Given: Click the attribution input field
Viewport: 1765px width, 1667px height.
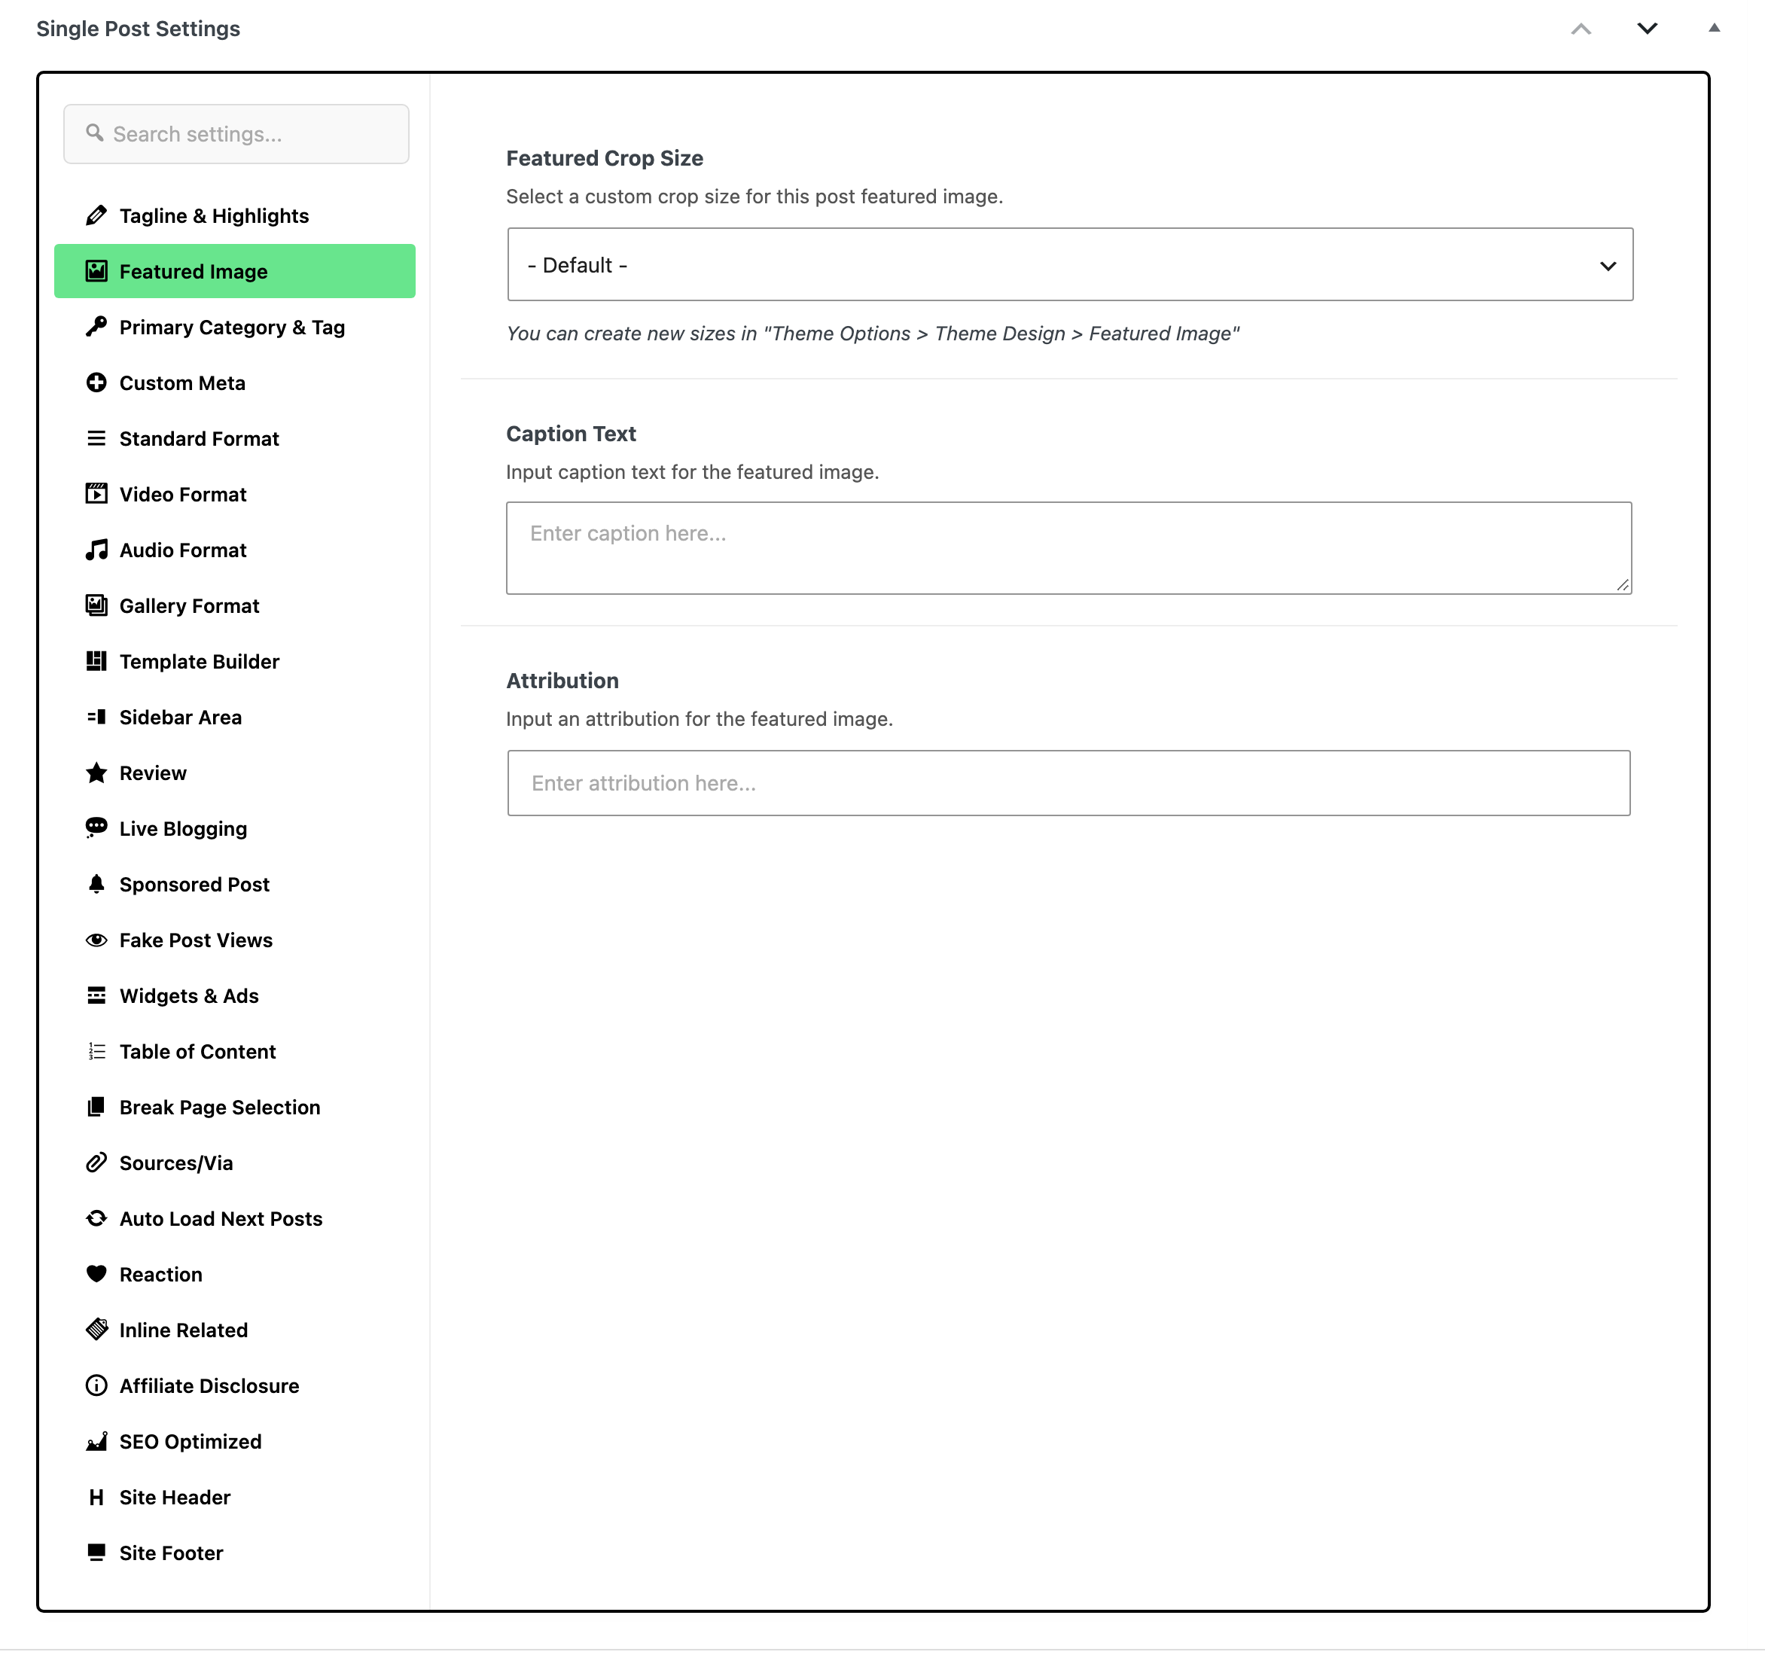Looking at the screenshot, I should pyautogui.click(x=1068, y=783).
